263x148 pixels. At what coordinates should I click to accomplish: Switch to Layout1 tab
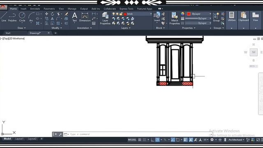pos(19,139)
